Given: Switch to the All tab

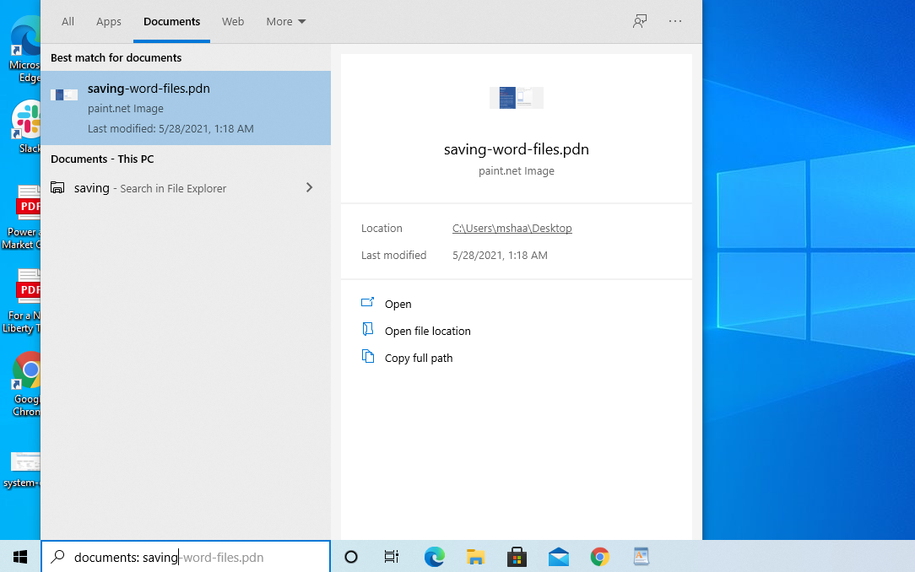Looking at the screenshot, I should (x=68, y=21).
